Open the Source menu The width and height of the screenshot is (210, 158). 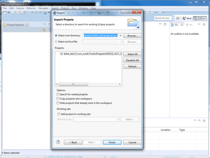(20, 8)
